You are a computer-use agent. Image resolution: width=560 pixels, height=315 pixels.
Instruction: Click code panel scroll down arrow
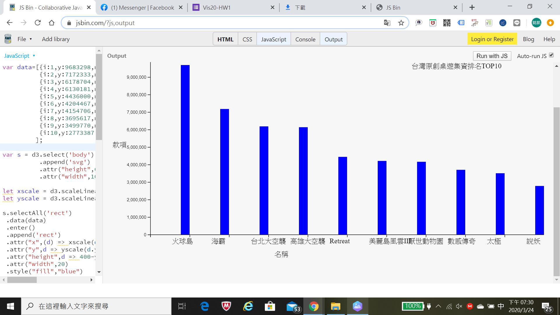pyautogui.click(x=99, y=272)
